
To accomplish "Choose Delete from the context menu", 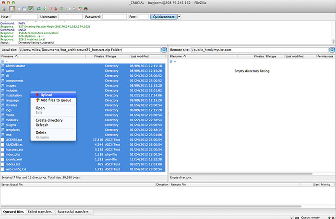I will point(53,133).
